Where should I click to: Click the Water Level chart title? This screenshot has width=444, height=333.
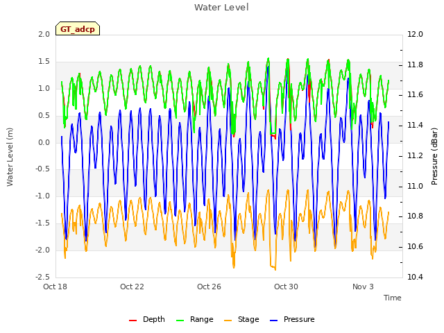click(221, 7)
